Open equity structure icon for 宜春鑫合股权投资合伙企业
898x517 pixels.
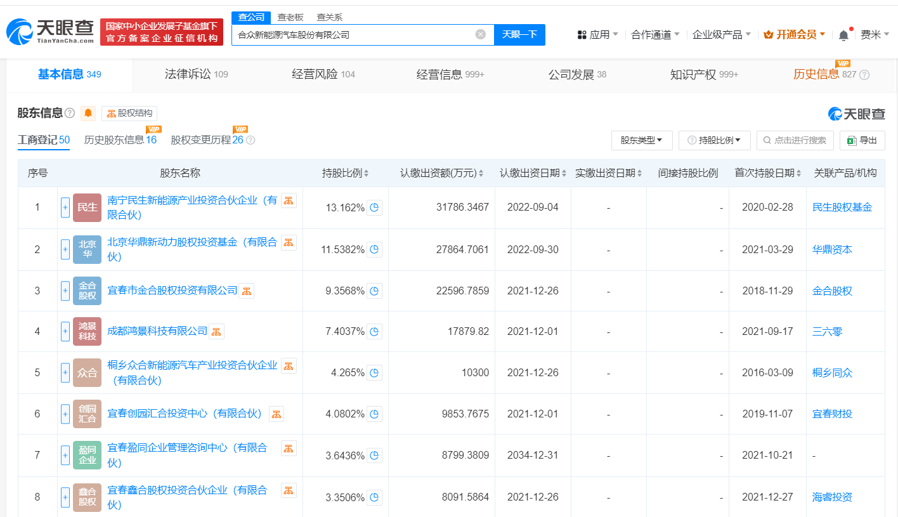[289, 490]
